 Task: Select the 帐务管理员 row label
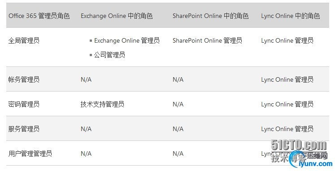click(24, 79)
